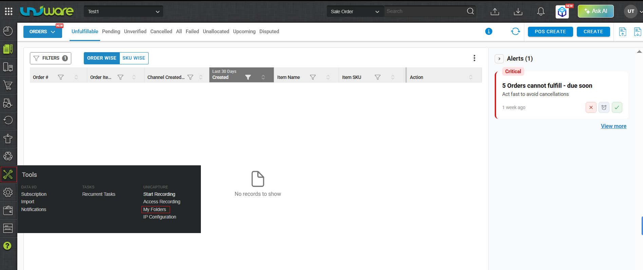Open the Sale Order search type dropdown
This screenshot has width=643, height=270.
pyautogui.click(x=355, y=12)
